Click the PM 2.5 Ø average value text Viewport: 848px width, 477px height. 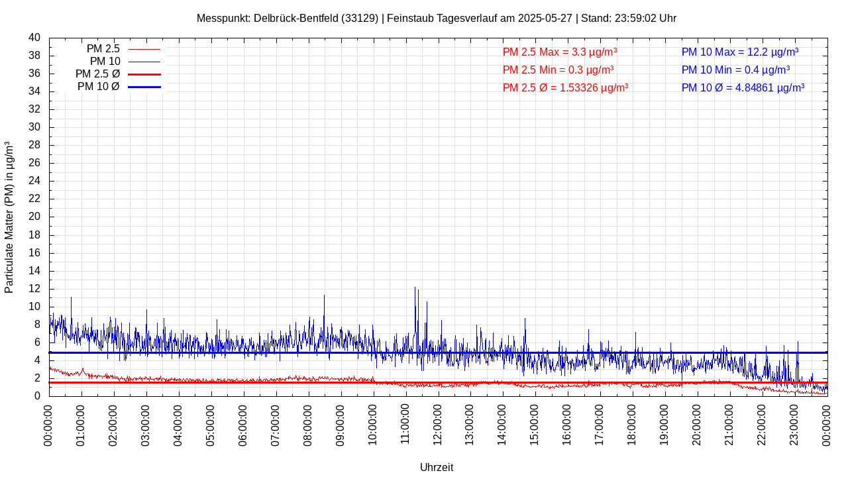[565, 87]
